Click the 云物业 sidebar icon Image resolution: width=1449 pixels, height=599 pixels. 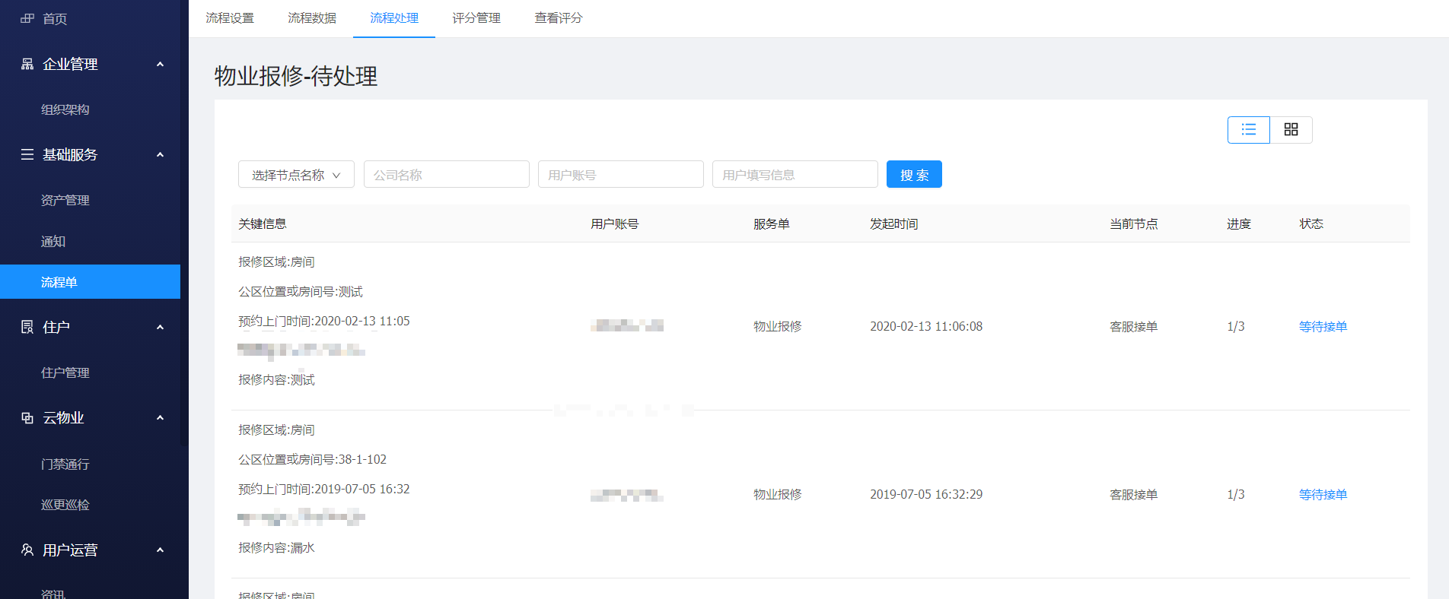(x=27, y=417)
